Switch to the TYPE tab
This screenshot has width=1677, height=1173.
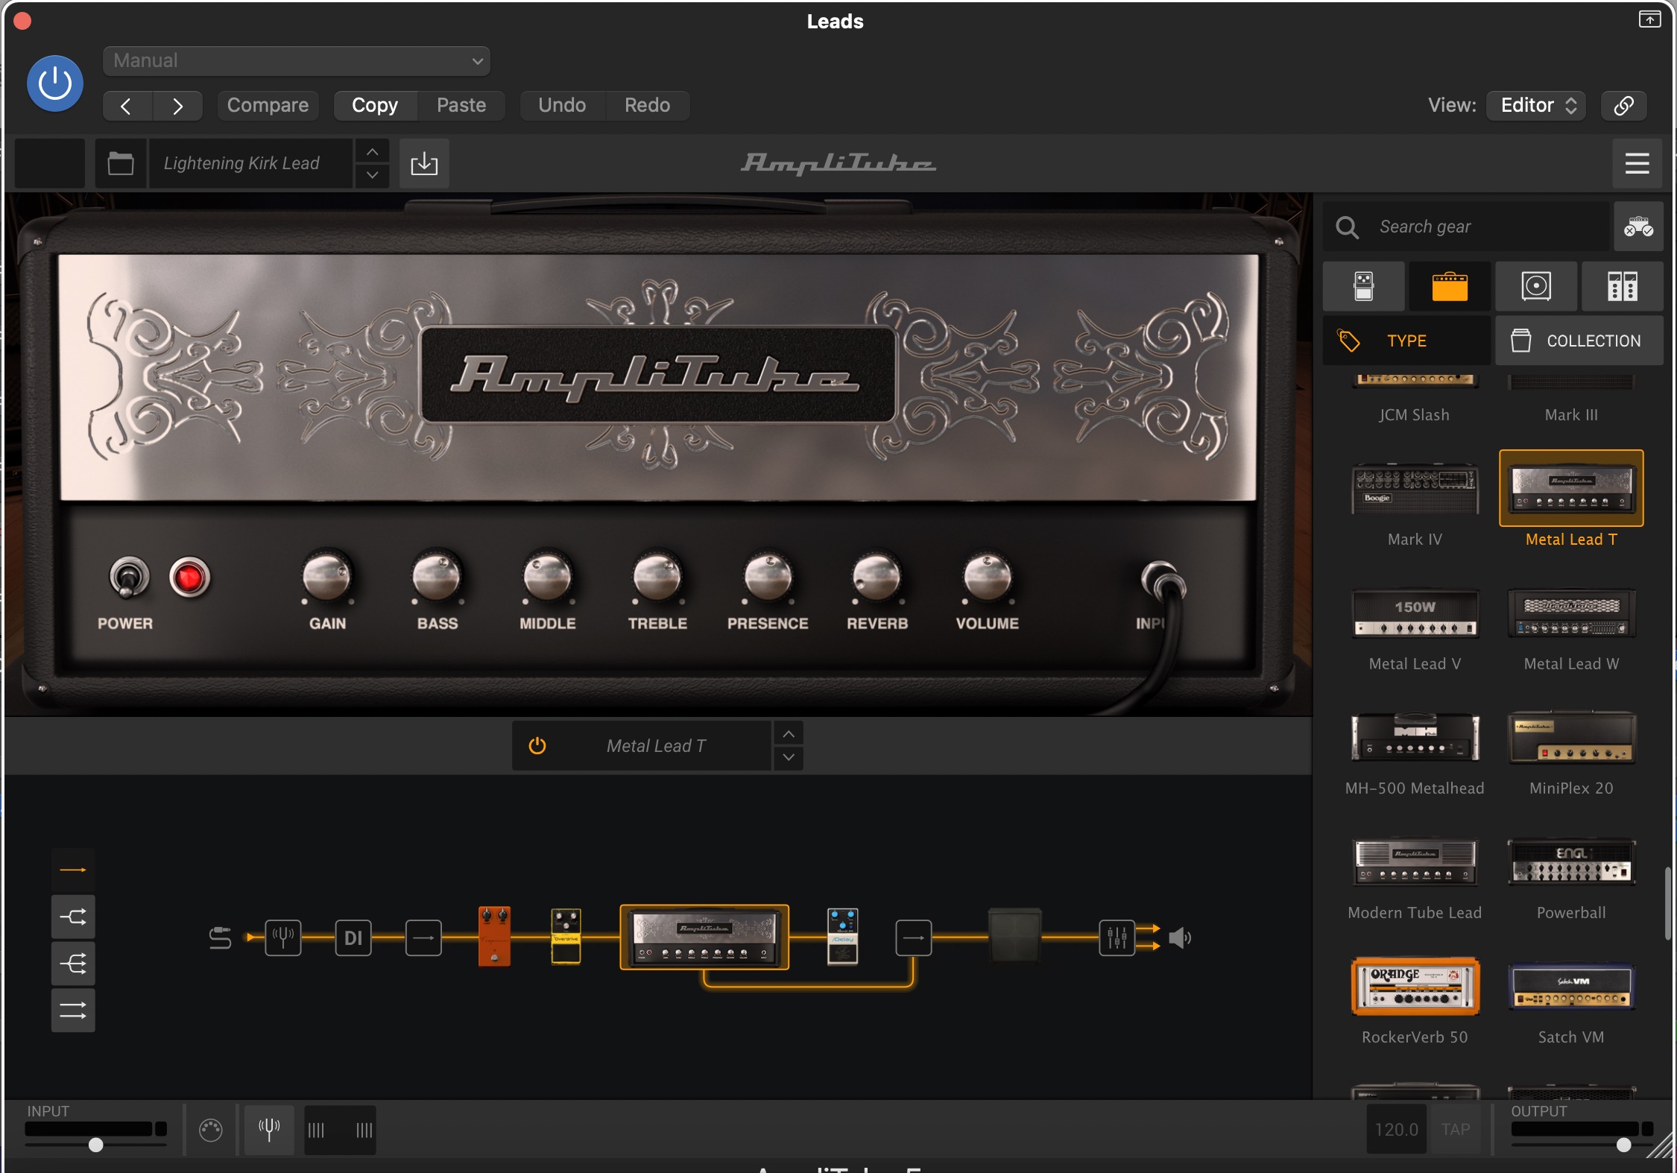click(1406, 341)
